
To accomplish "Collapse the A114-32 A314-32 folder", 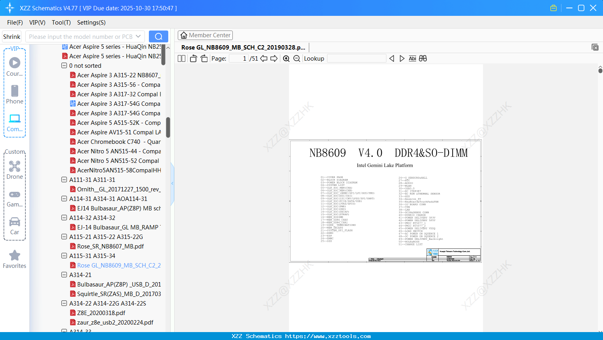I will [x=64, y=218].
